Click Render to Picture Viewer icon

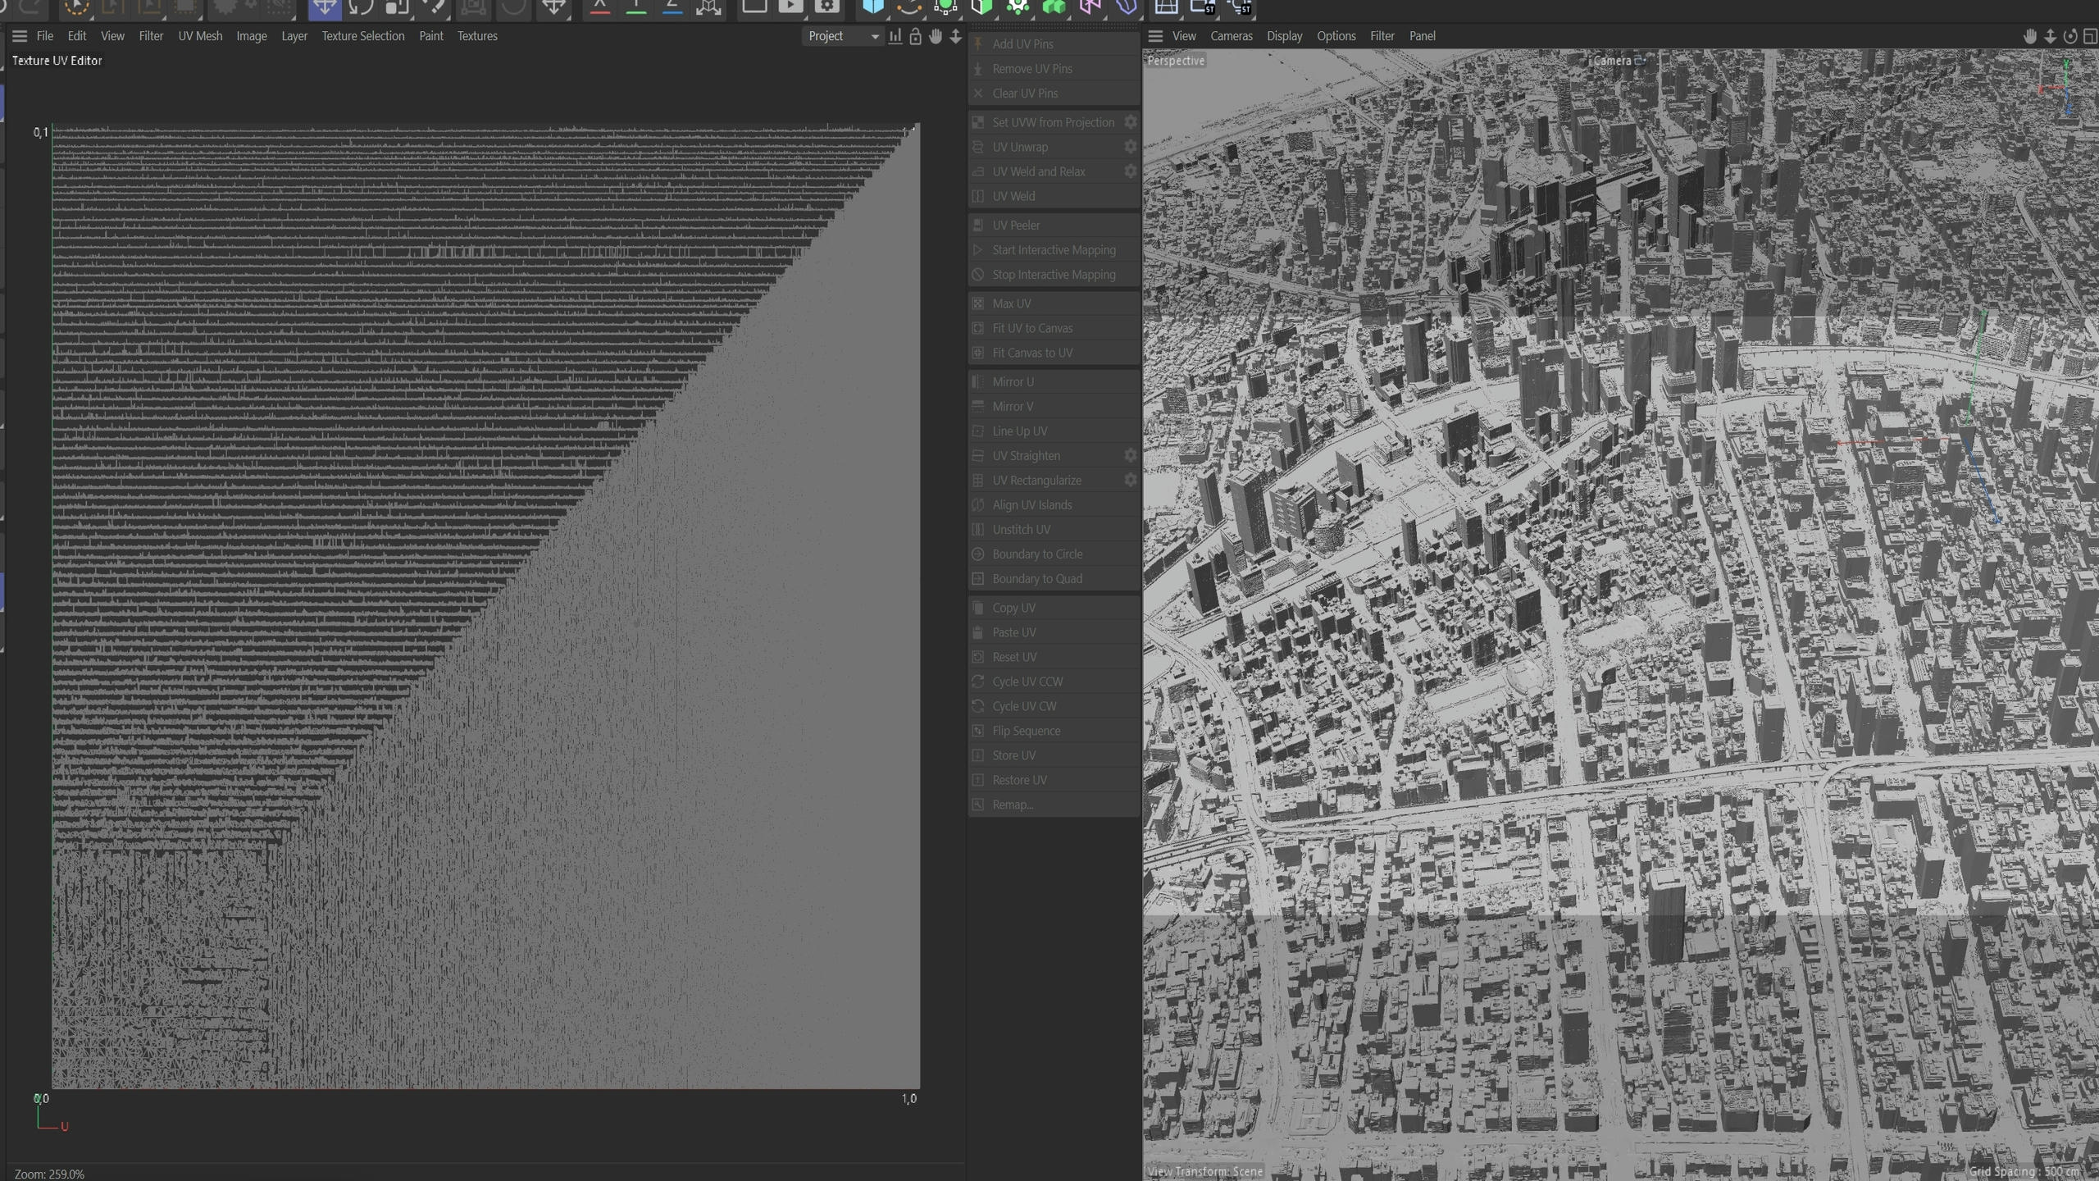(x=790, y=7)
